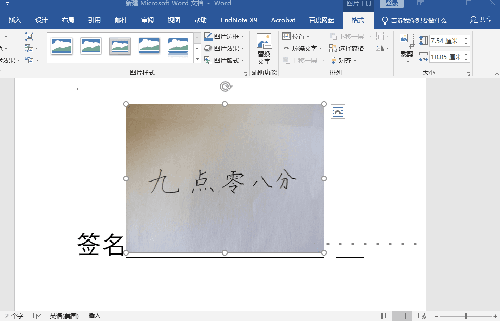Click the 2 个字 word count

15,316
